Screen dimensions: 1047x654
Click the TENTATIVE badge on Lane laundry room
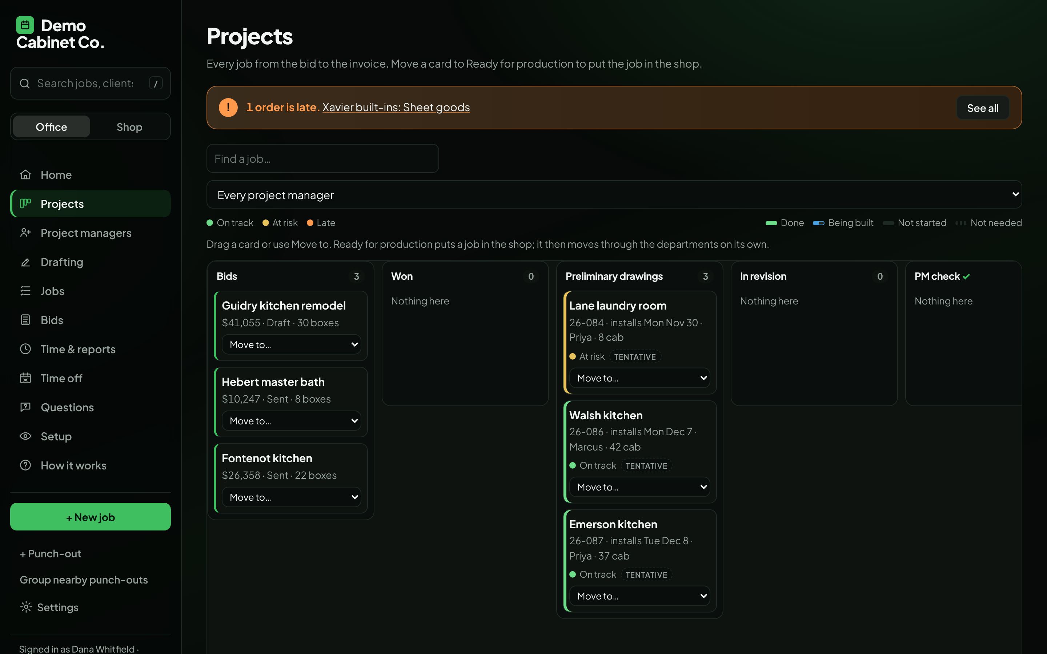(635, 357)
